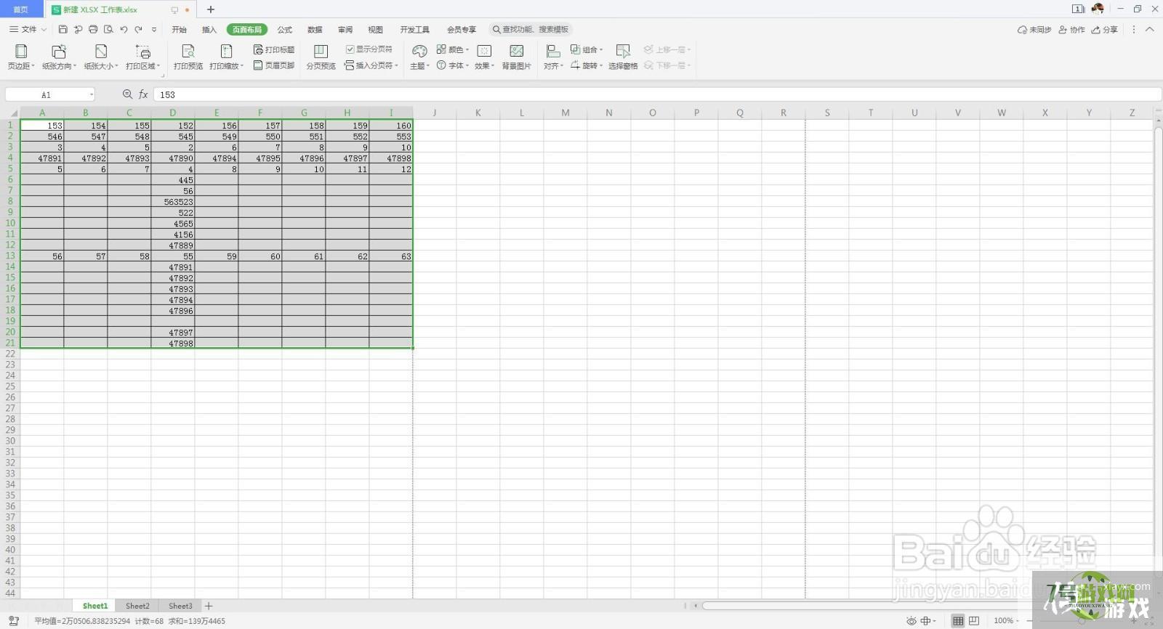
Task: Click the new tab plus button
Action: point(211,9)
